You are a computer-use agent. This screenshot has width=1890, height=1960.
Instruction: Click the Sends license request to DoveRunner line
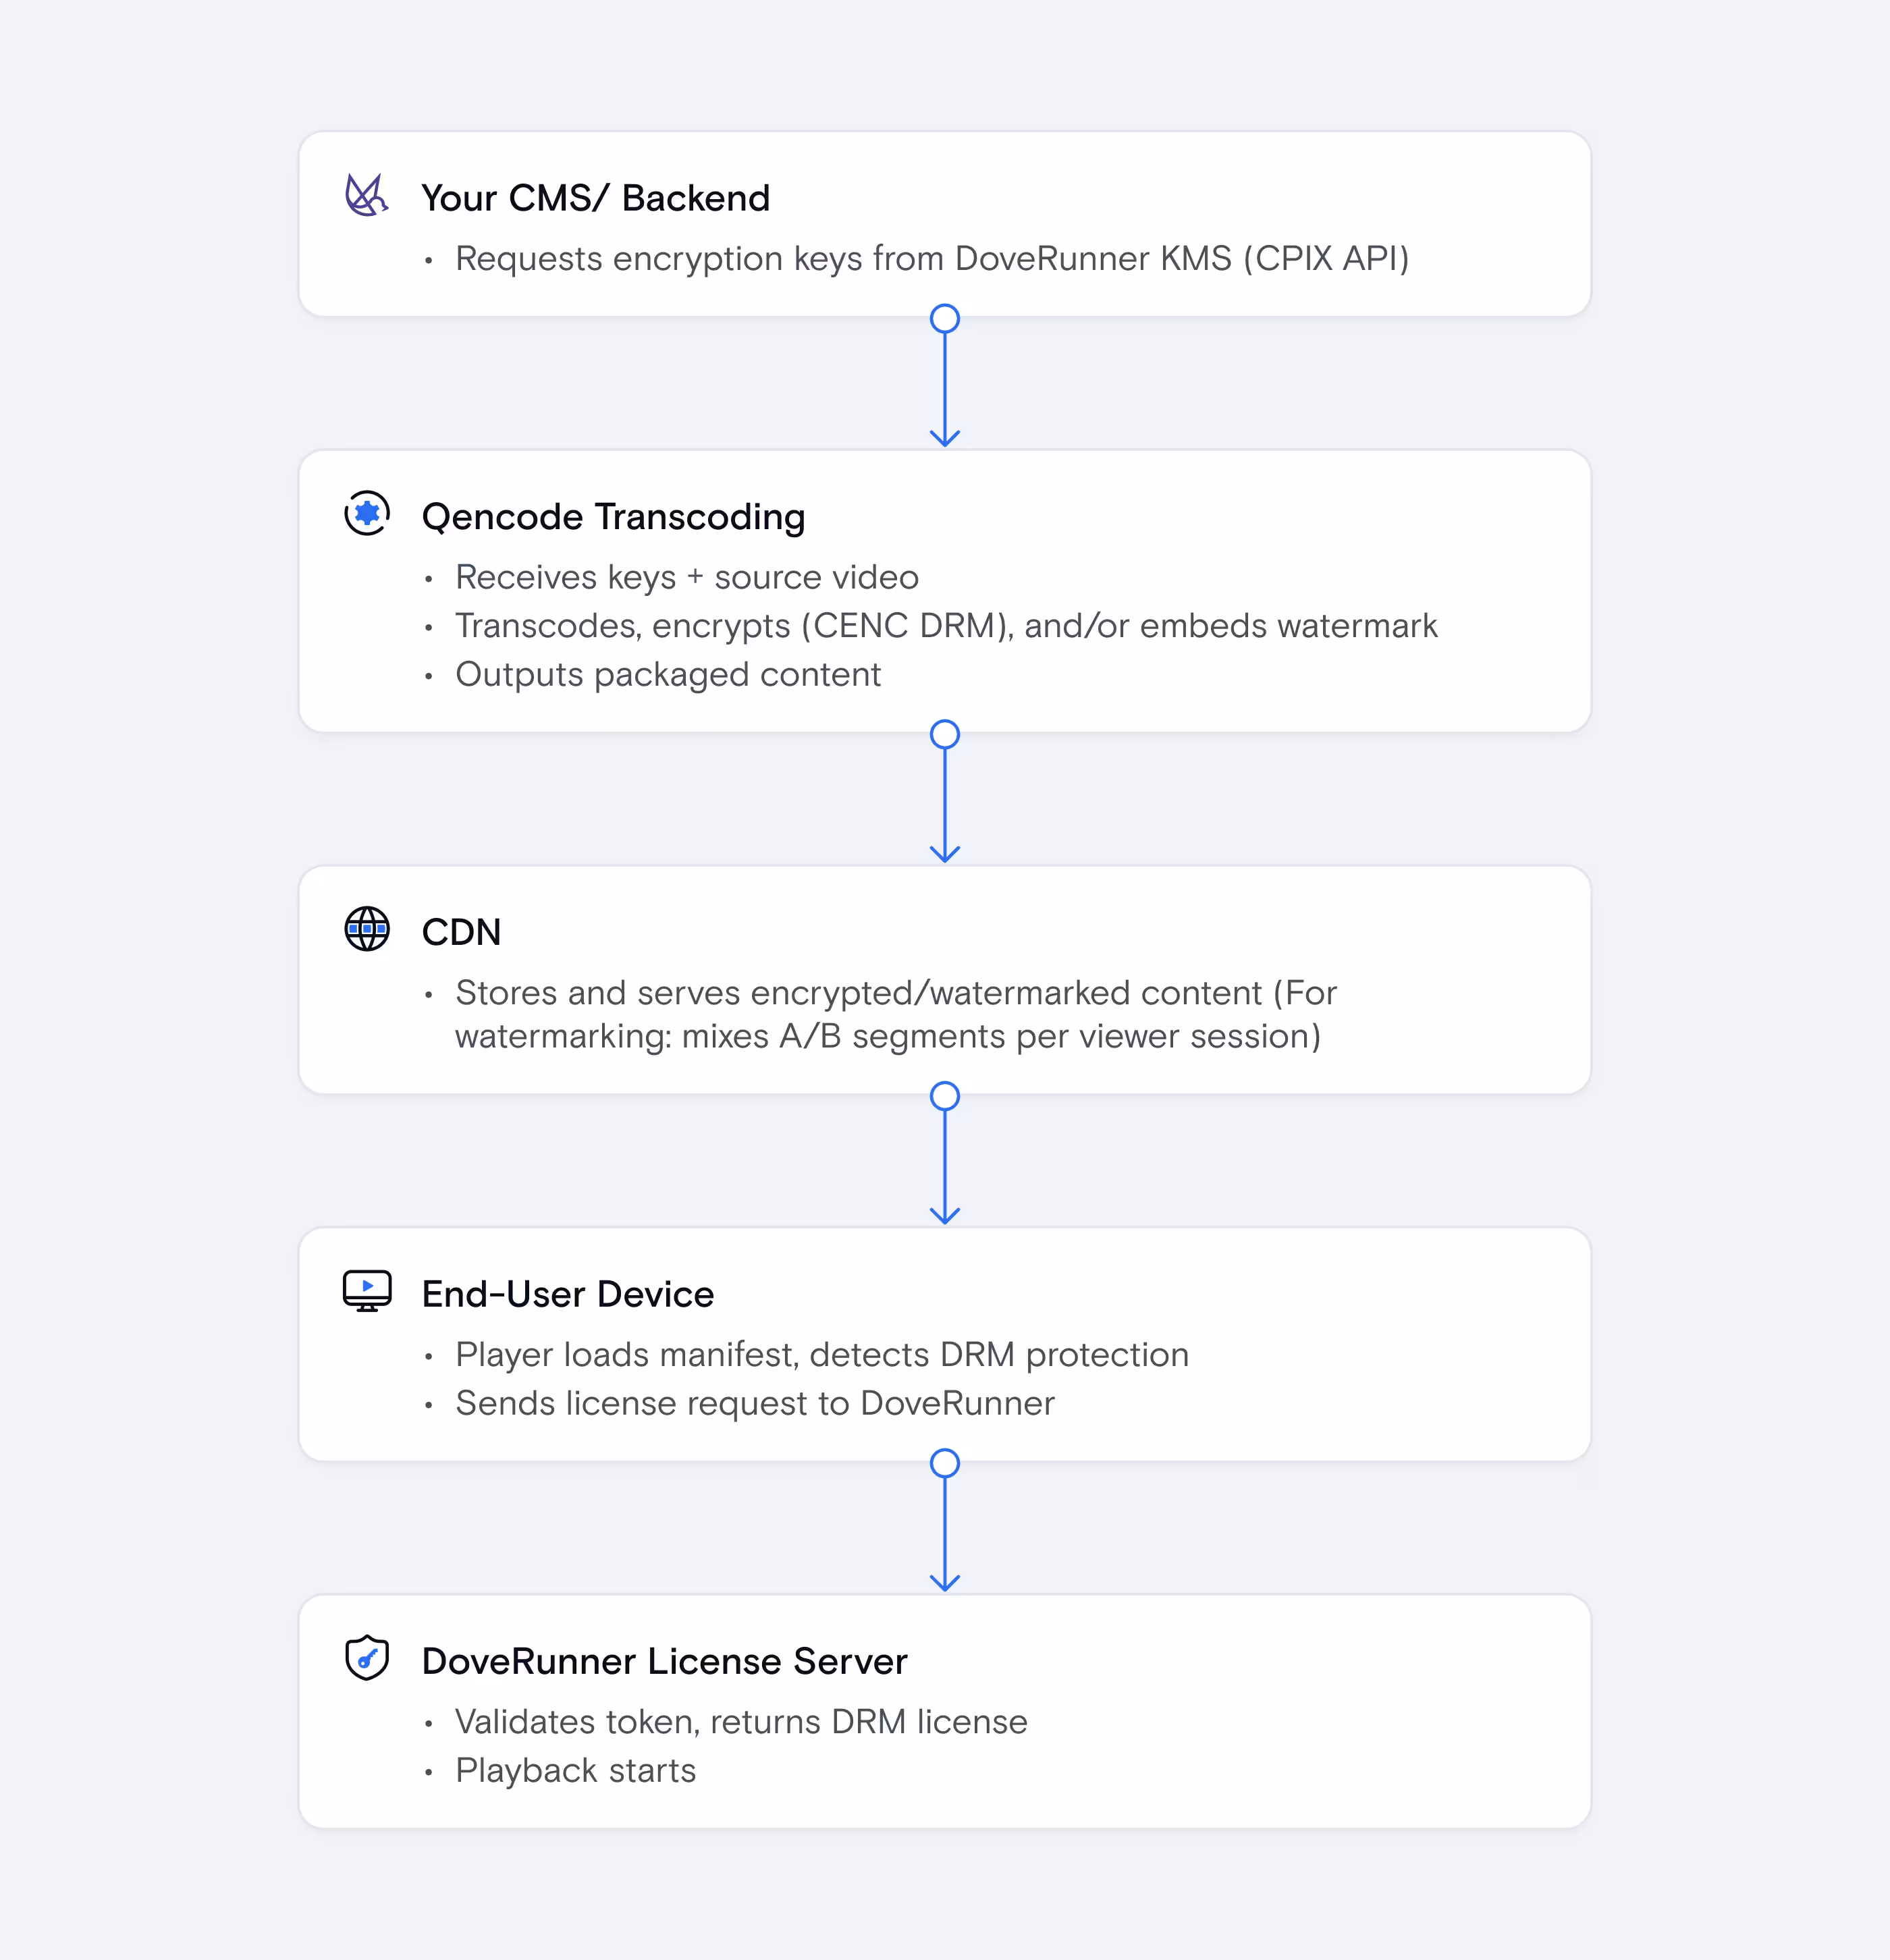coord(755,1403)
